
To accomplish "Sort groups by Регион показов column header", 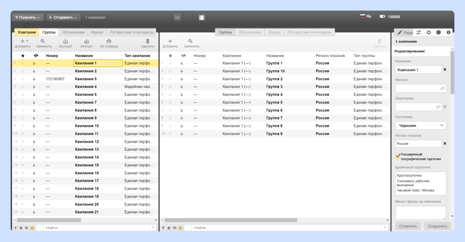I will 330,56.
